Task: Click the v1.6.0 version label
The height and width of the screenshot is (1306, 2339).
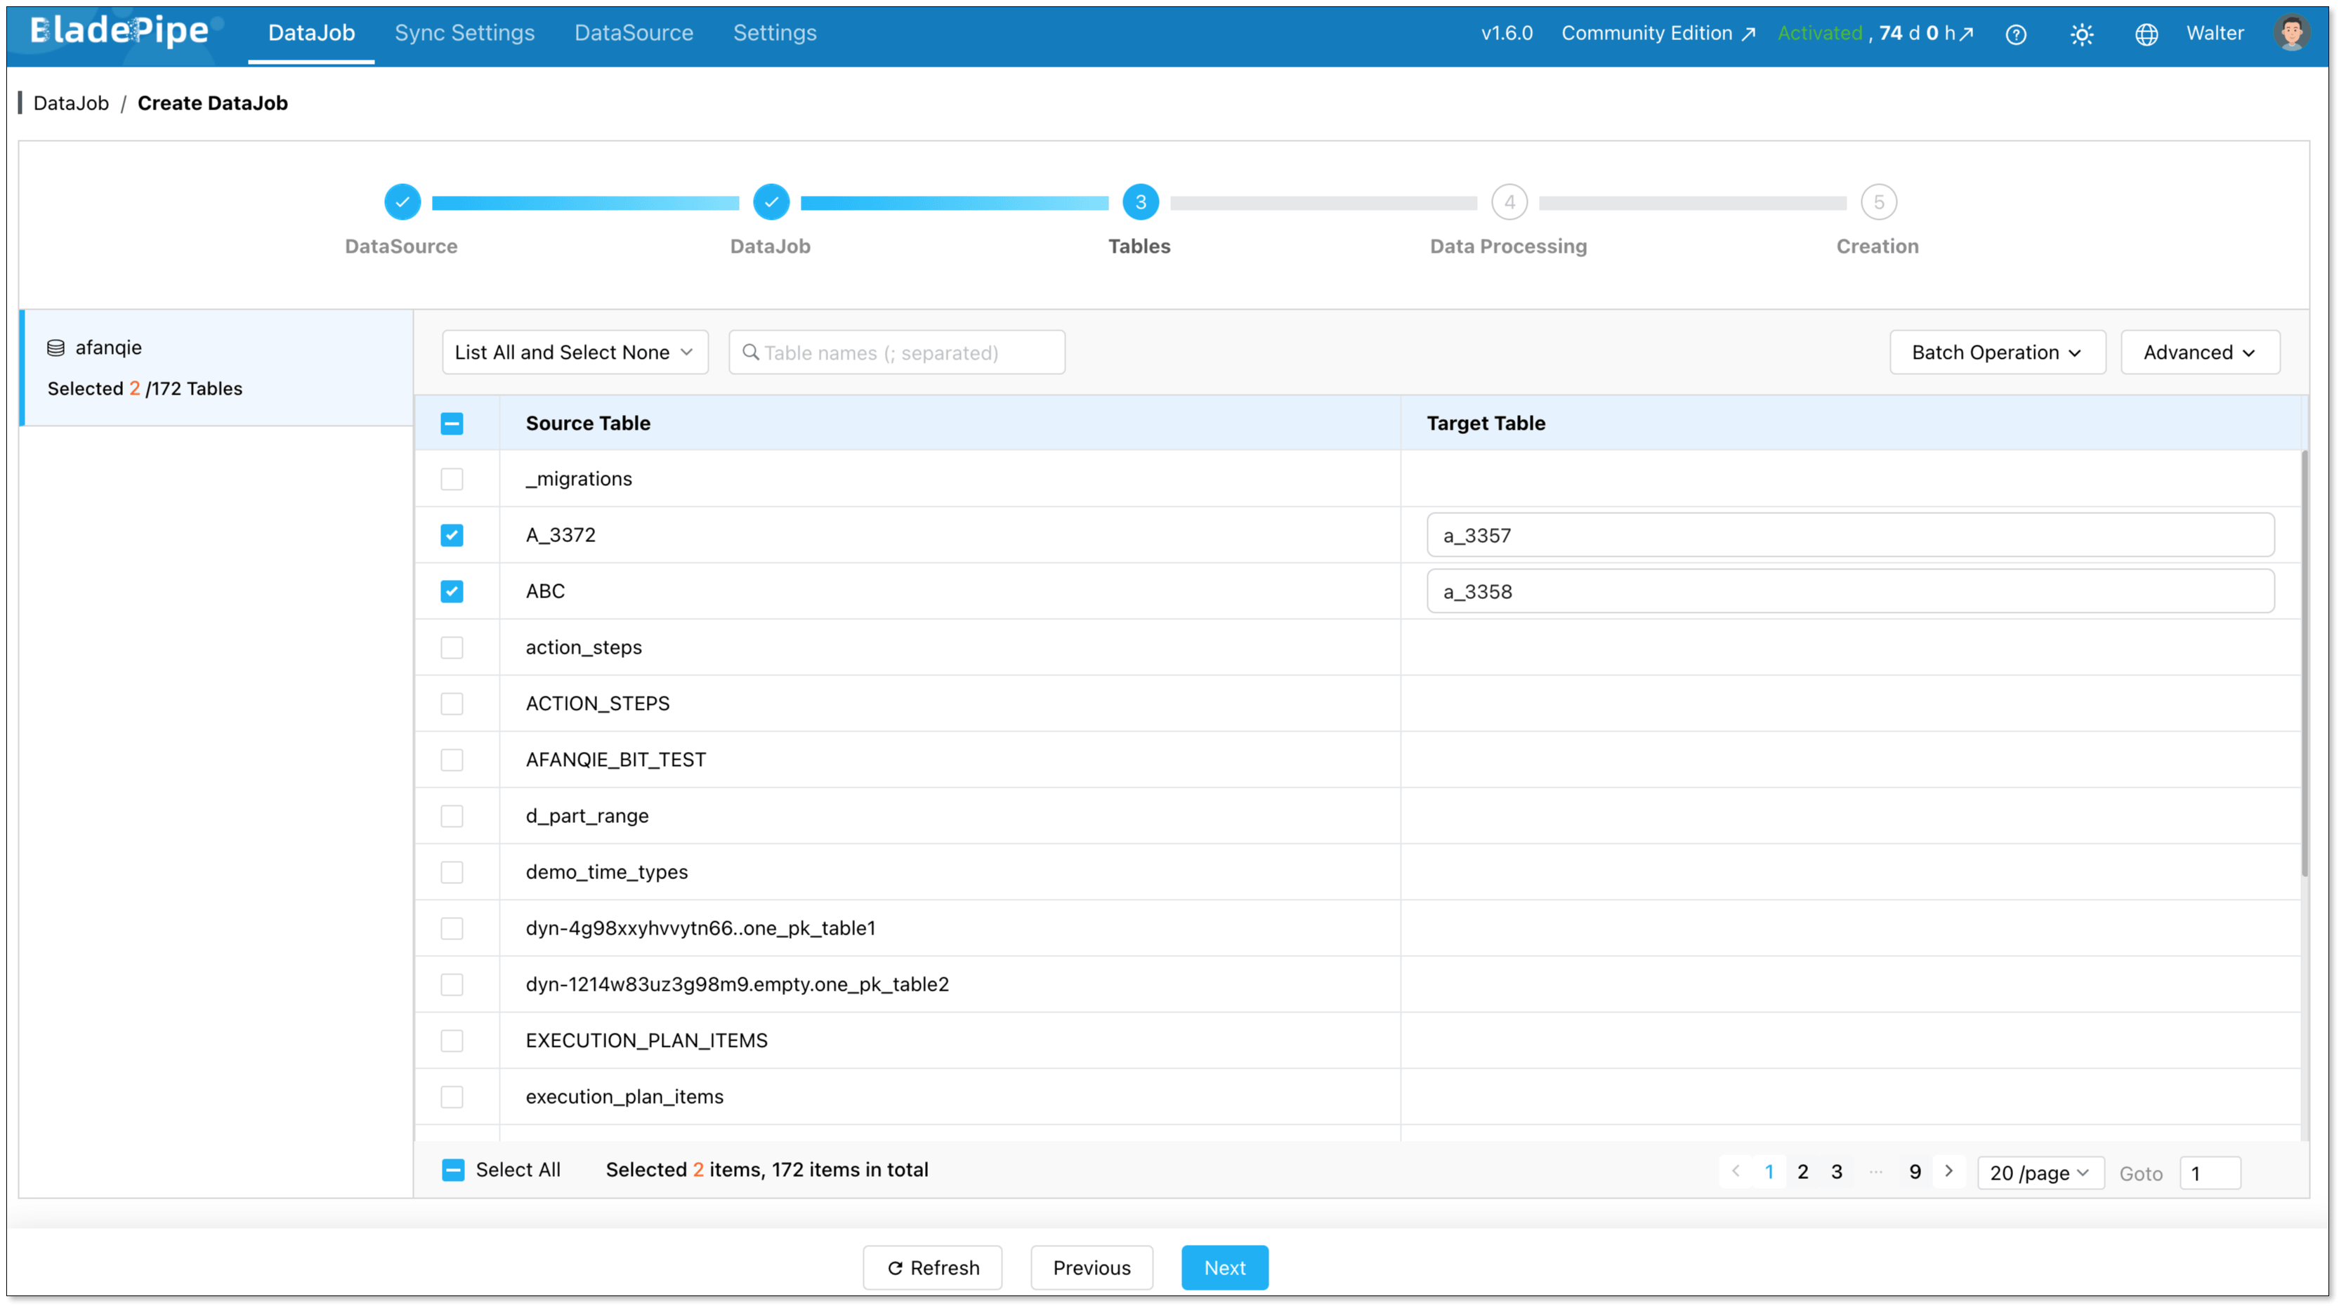Action: click(x=1507, y=34)
